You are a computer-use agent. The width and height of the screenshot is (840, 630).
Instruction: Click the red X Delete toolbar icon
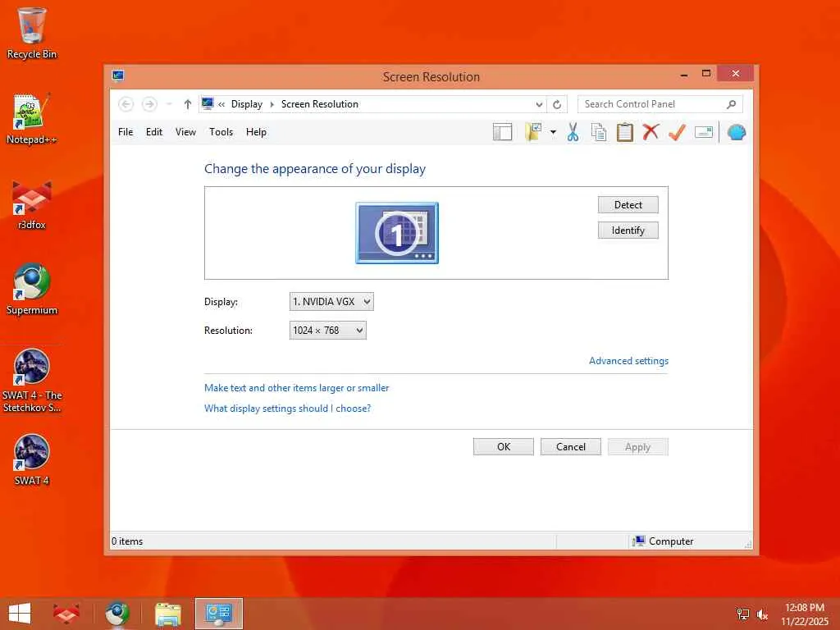coord(651,132)
